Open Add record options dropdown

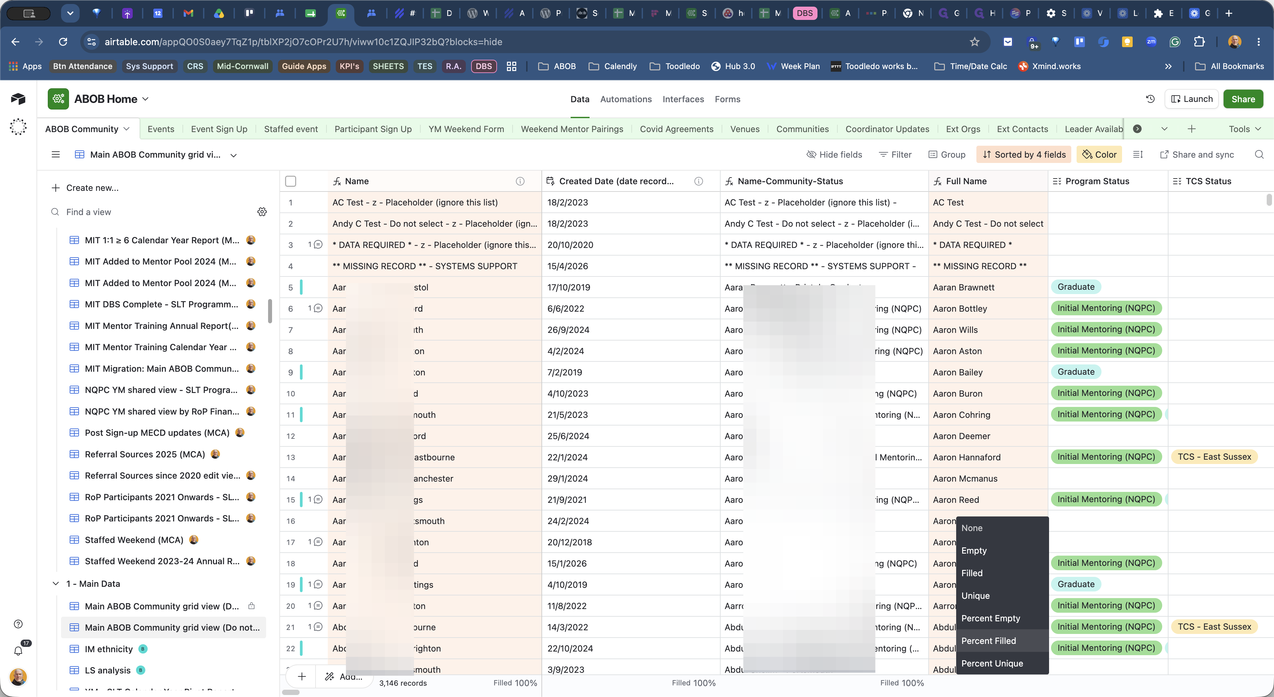(344, 676)
